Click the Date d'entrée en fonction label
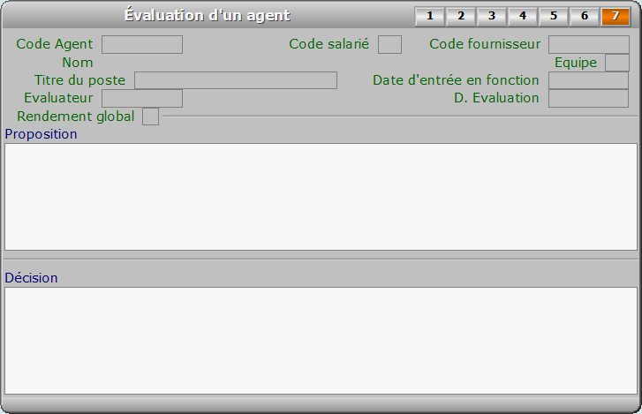 456,80
